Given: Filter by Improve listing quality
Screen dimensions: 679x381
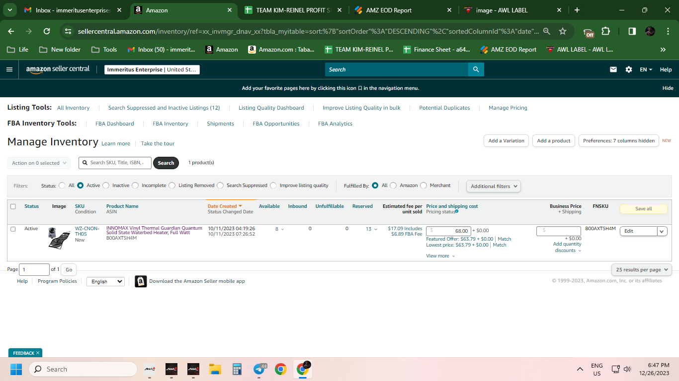Looking at the screenshot, I should (x=273, y=186).
